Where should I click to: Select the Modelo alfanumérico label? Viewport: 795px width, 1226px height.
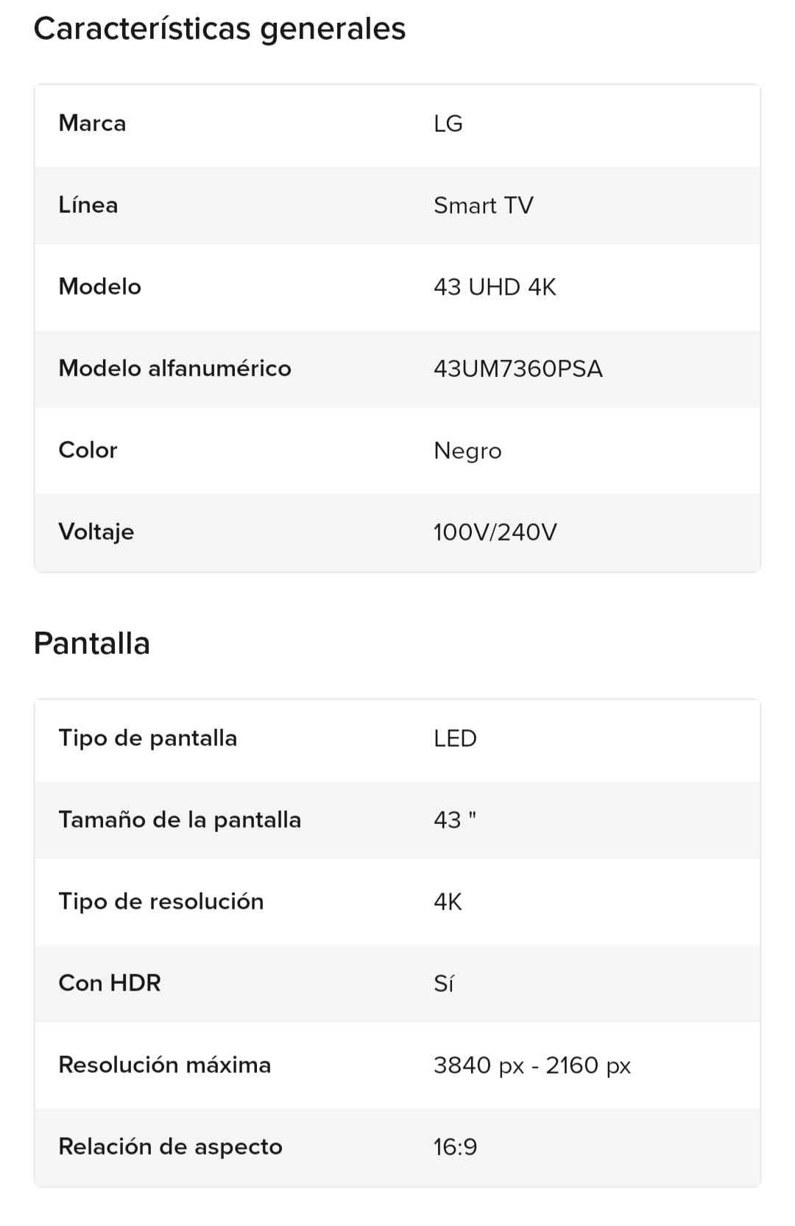pos(175,368)
